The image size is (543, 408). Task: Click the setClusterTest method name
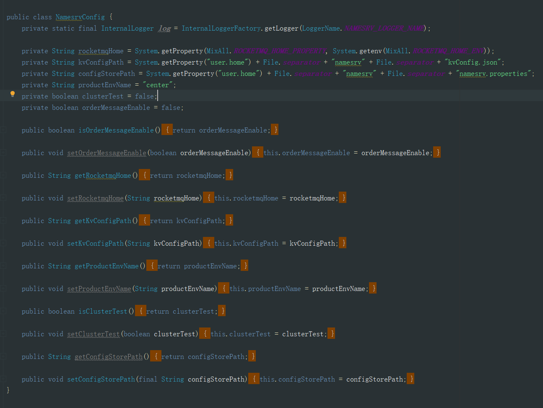tap(94, 334)
